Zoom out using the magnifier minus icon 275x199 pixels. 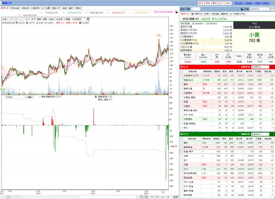(x=142, y=197)
